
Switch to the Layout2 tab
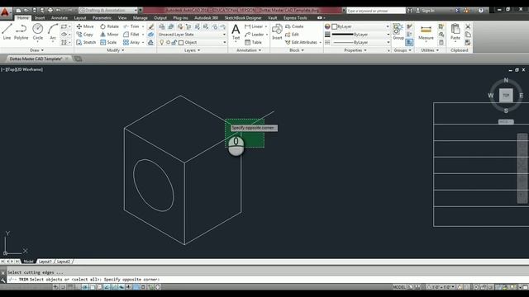pyautogui.click(x=64, y=262)
